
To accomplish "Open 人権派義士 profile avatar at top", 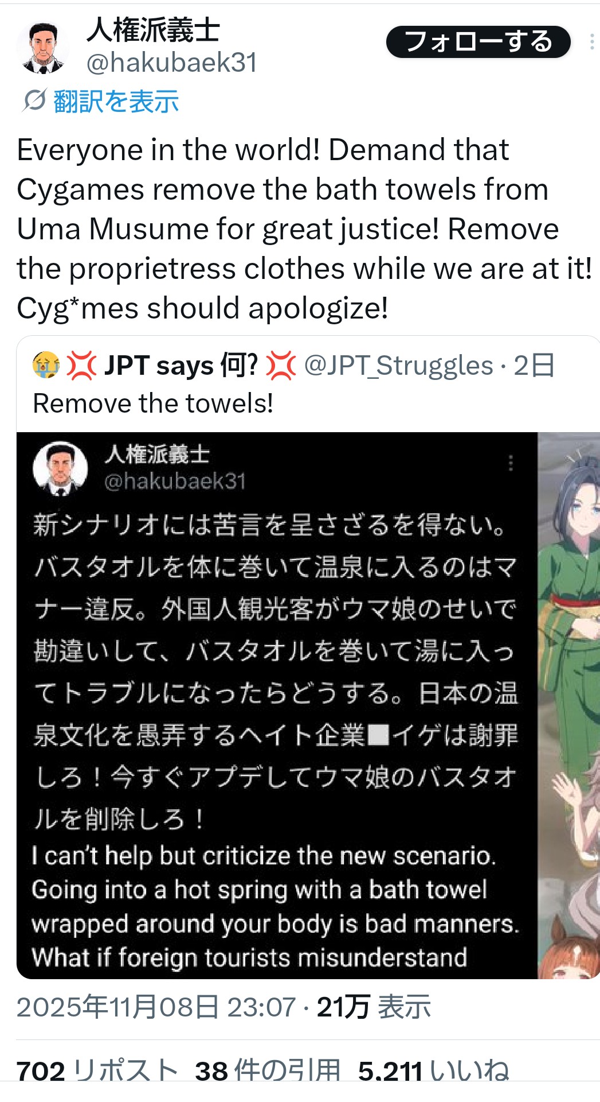I will point(42,48).
